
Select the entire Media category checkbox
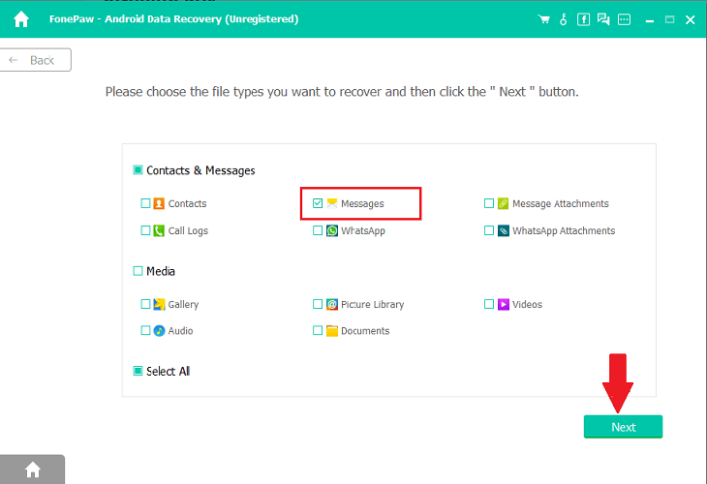[138, 271]
